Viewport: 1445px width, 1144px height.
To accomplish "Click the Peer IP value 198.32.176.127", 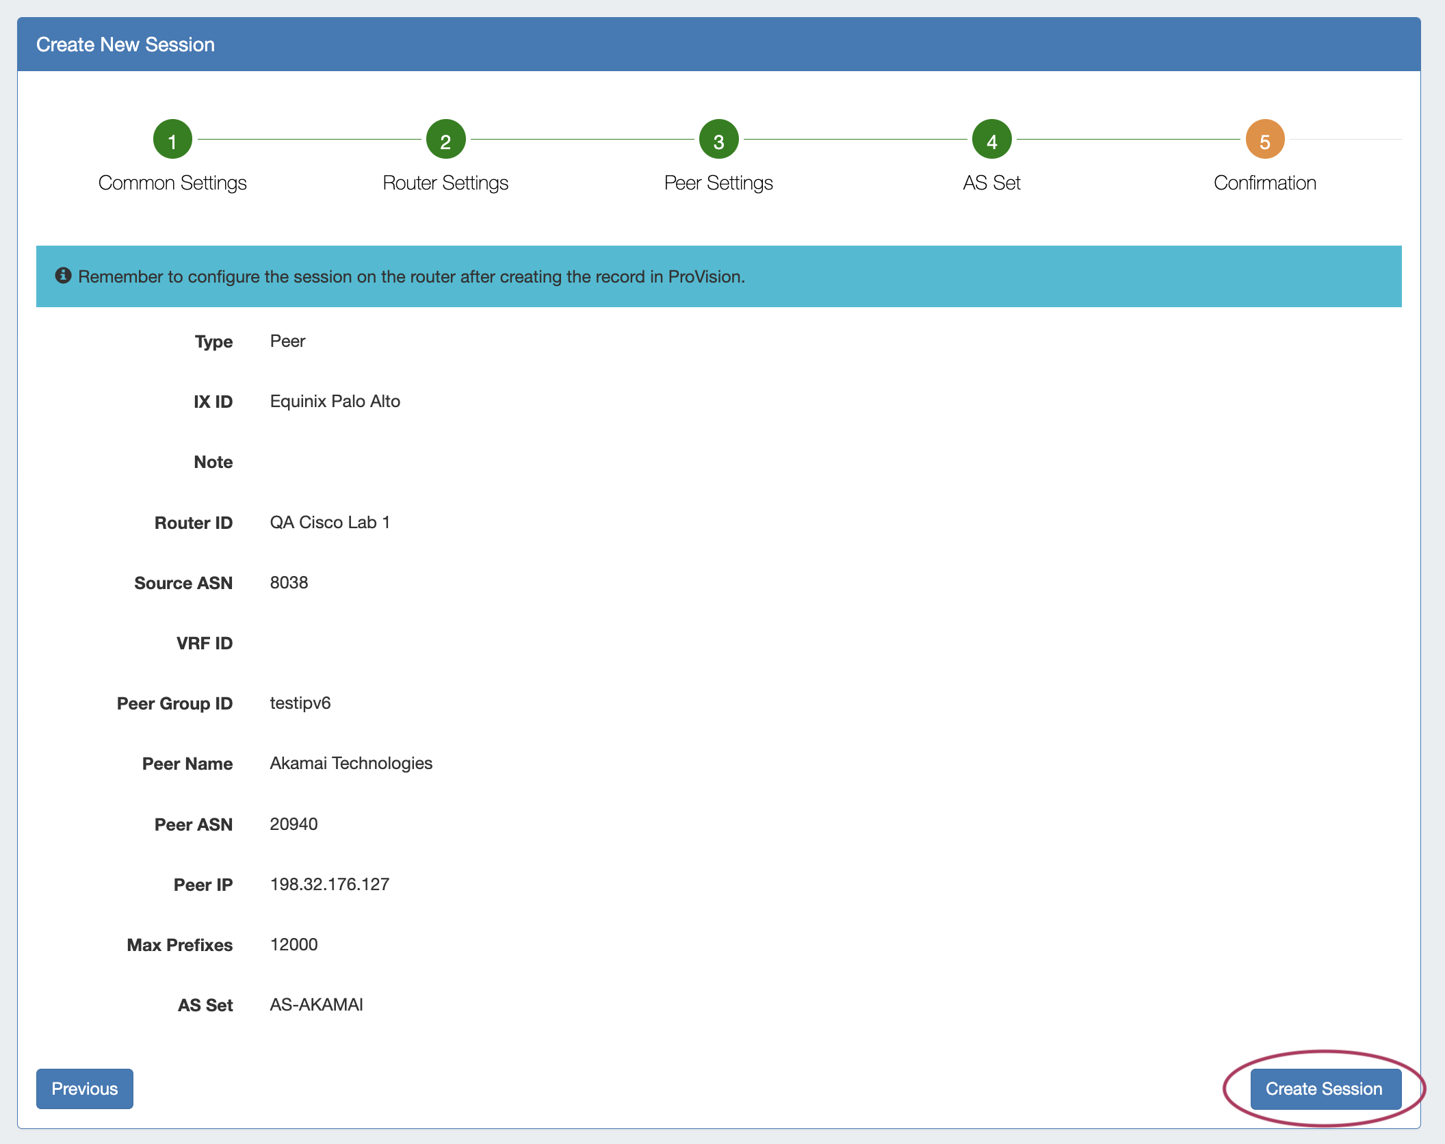I will 330,884.
